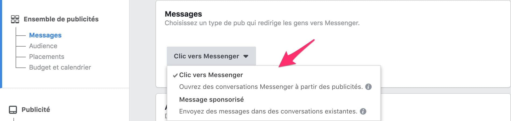This screenshot has height=121, width=511.
Task: Click the subtitle Choisissez un type de pub
Action: coord(262,23)
